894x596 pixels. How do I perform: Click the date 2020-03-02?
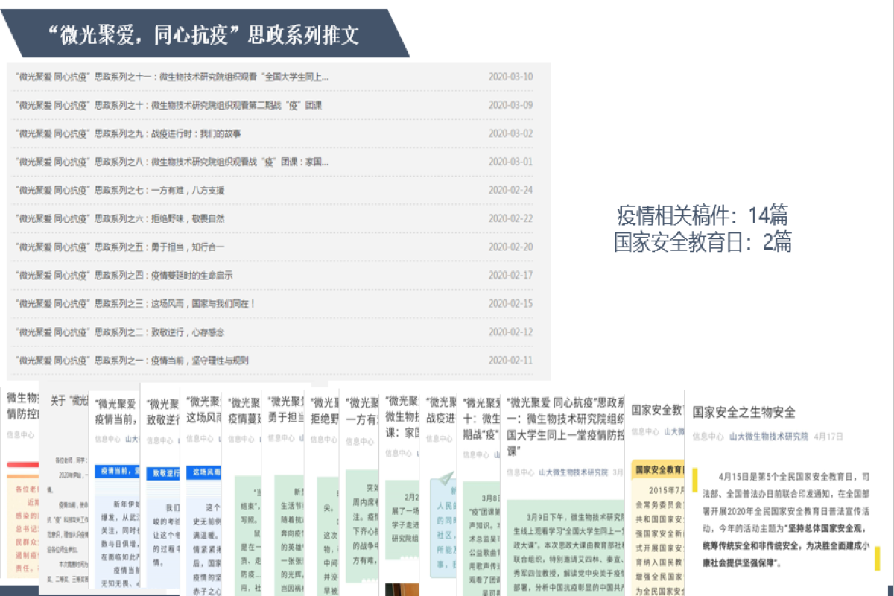(x=510, y=133)
